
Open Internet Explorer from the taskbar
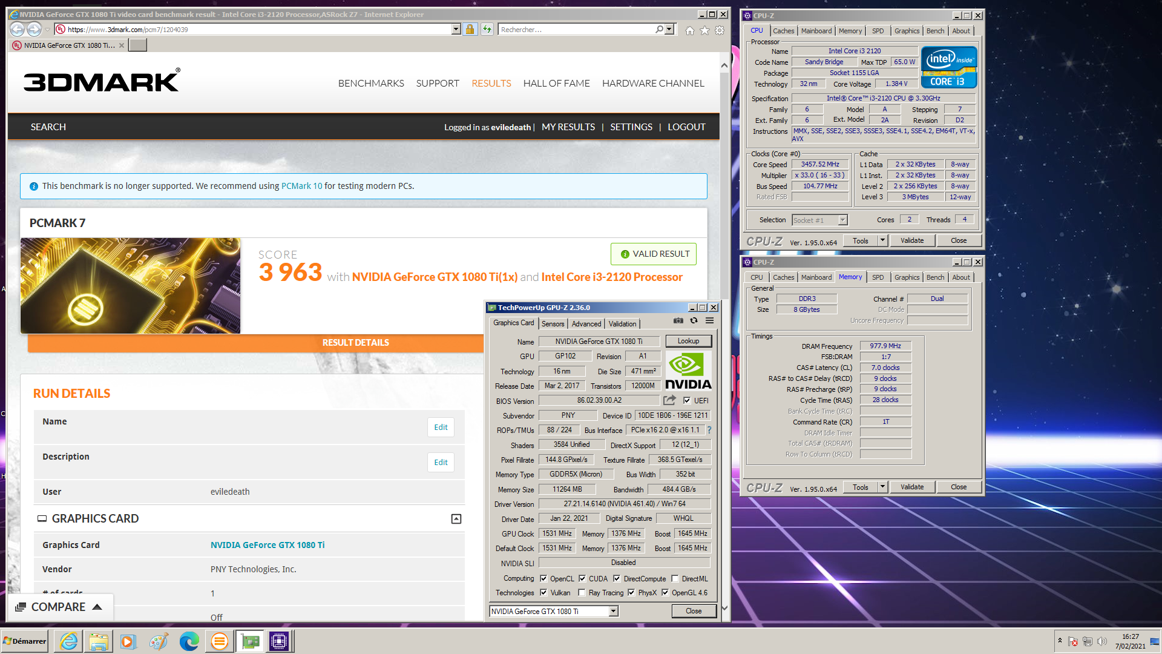(69, 641)
